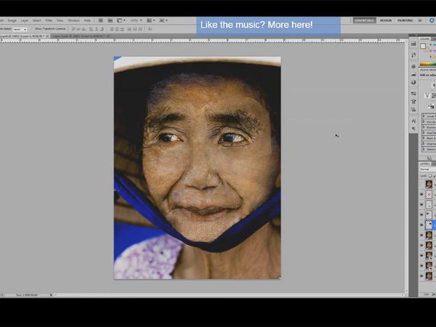Hide the bottom layer
The width and height of the screenshot is (436, 327).
point(421,276)
